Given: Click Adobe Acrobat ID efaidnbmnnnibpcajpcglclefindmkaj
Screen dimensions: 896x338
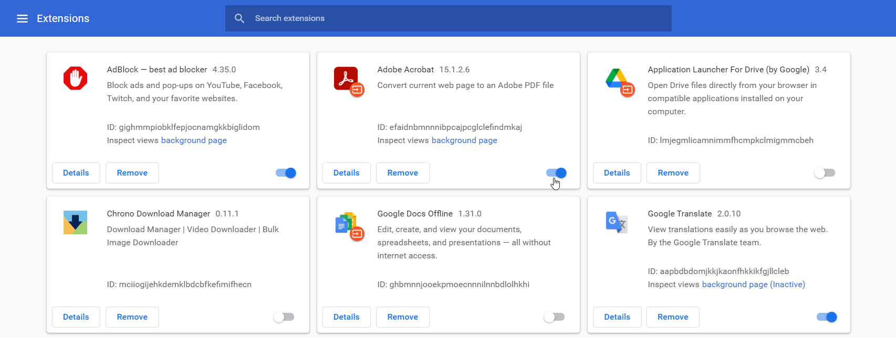Looking at the screenshot, I should (x=450, y=127).
